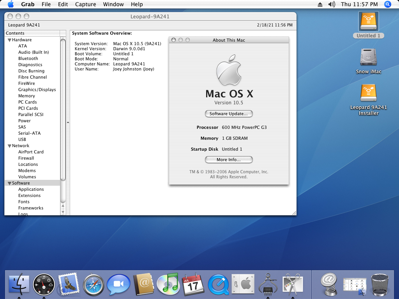399x299 pixels.
Task: Open the Capture menu
Action: pyautogui.click(x=85, y=4)
